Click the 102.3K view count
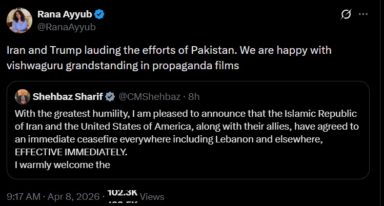 click(122, 193)
